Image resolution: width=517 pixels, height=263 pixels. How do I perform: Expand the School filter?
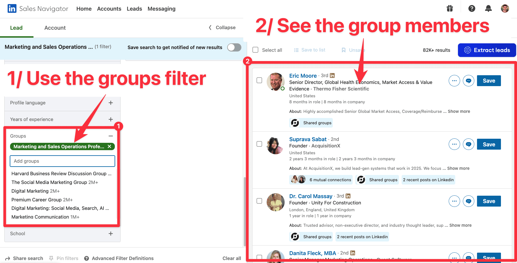click(111, 234)
